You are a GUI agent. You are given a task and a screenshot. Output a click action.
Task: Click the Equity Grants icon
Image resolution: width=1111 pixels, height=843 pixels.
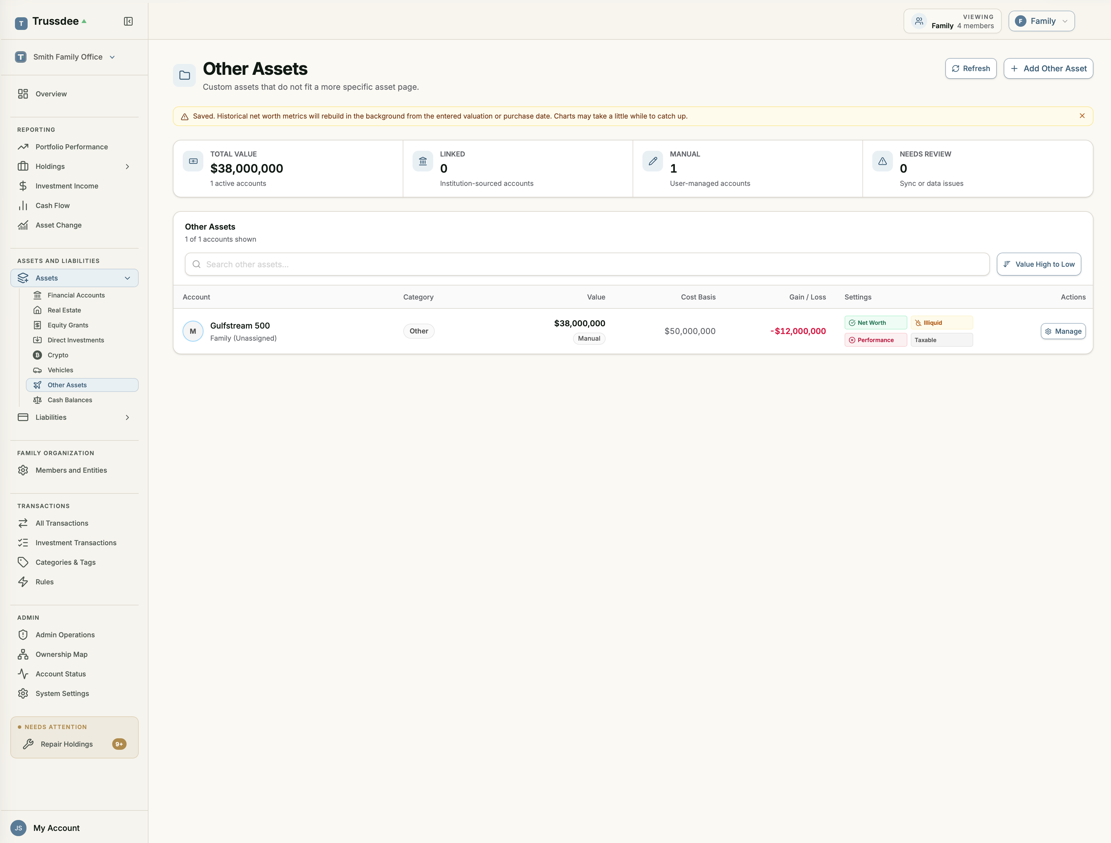click(x=37, y=325)
